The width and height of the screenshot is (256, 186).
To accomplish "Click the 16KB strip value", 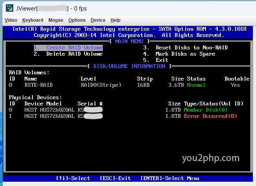I will coord(143,85).
